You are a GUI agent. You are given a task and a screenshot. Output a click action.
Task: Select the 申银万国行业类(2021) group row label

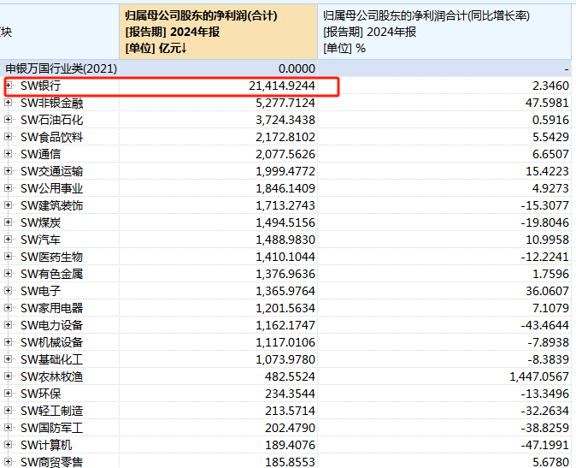coord(61,68)
